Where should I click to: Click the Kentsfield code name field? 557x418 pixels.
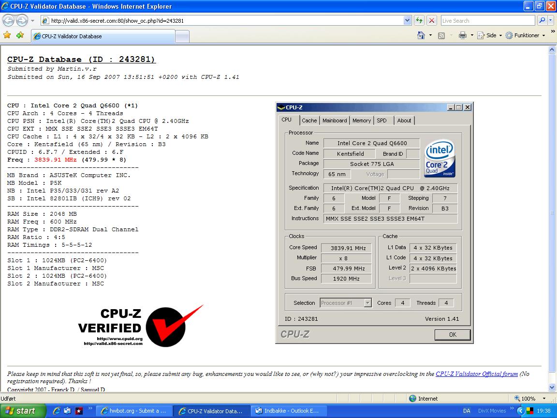click(x=350, y=153)
